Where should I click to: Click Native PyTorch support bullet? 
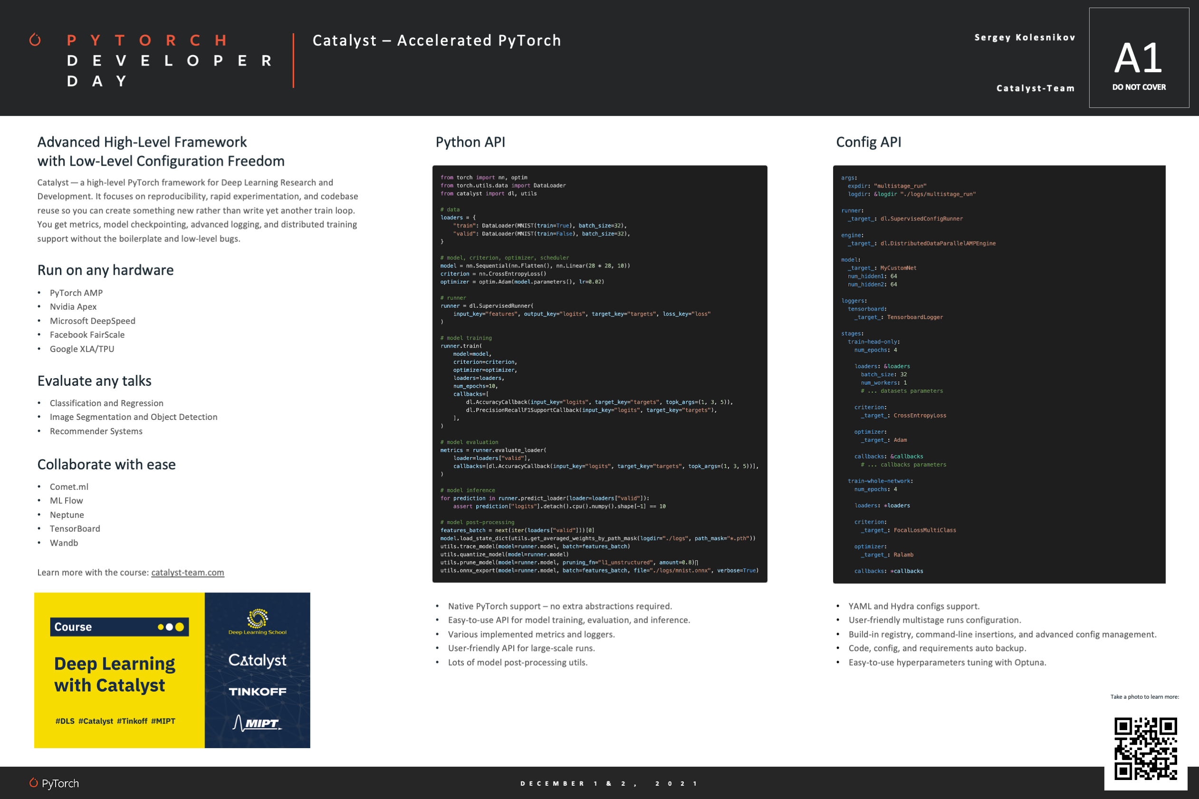point(560,607)
